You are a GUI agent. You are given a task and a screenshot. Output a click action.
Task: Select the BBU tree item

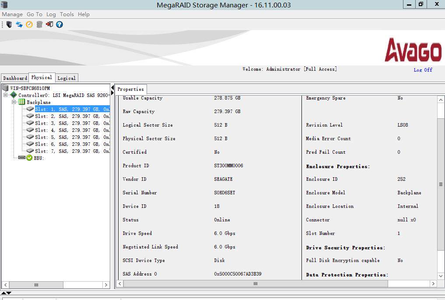point(39,158)
